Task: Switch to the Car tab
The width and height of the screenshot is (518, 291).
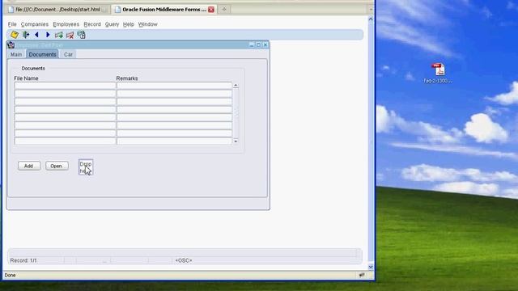Action: coord(68,54)
